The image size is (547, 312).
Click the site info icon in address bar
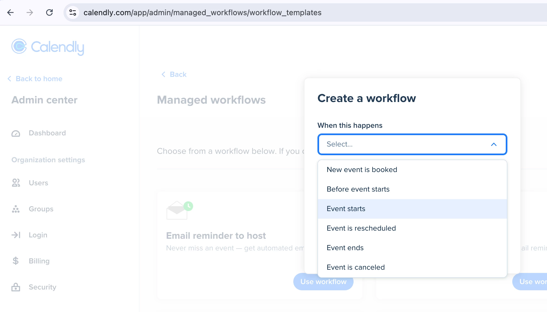pyautogui.click(x=73, y=12)
